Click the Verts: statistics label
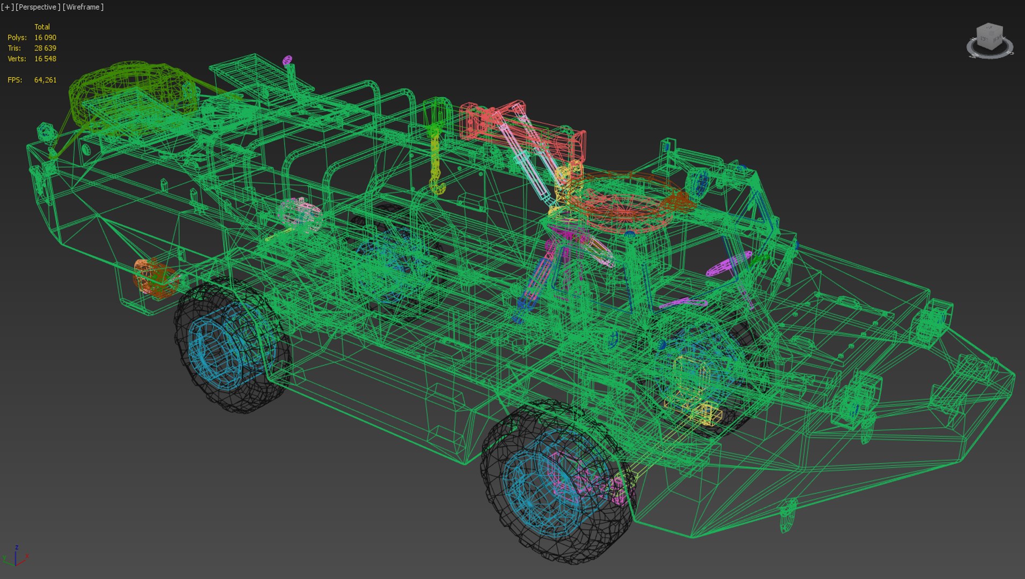The height and width of the screenshot is (579, 1025). click(x=17, y=59)
